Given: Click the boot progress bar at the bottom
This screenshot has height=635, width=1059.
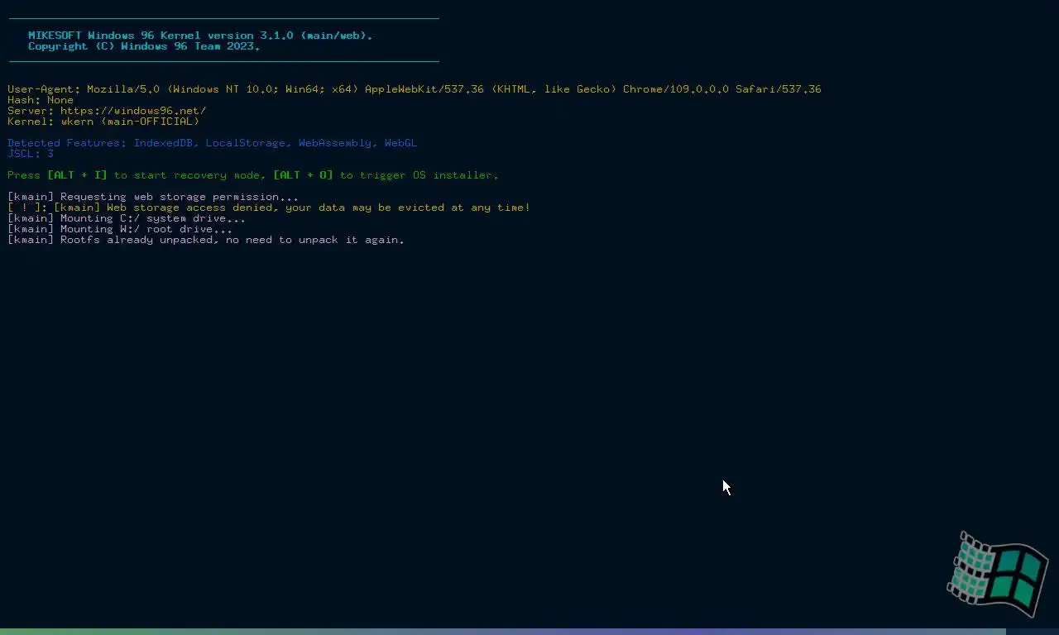Looking at the screenshot, I should point(529,632).
